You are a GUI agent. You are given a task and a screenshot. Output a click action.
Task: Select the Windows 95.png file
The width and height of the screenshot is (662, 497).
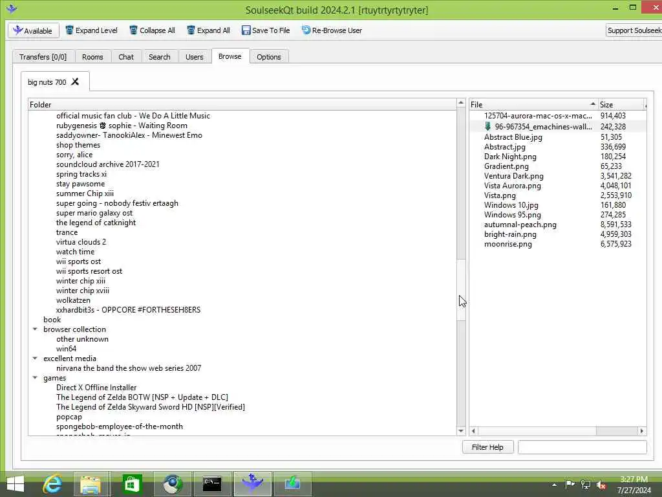point(512,215)
